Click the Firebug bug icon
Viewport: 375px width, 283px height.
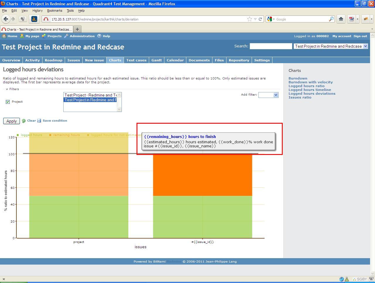[x=366, y=19]
